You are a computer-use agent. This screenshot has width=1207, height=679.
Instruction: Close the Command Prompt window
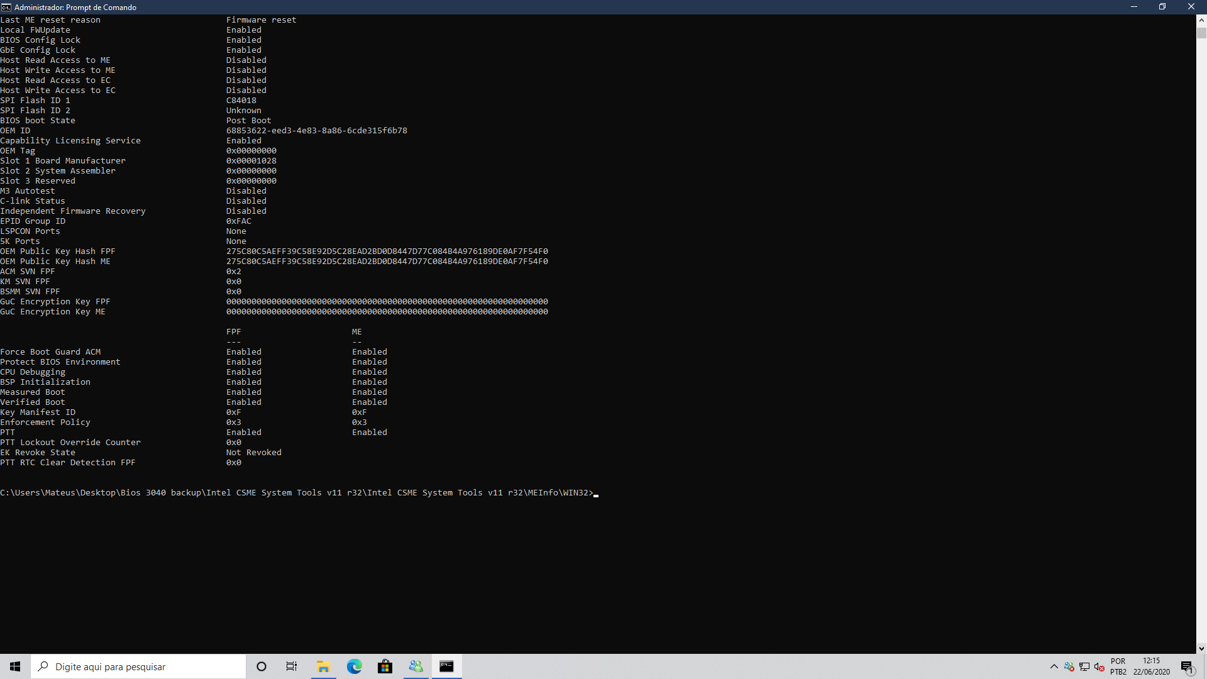pyautogui.click(x=1191, y=7)
